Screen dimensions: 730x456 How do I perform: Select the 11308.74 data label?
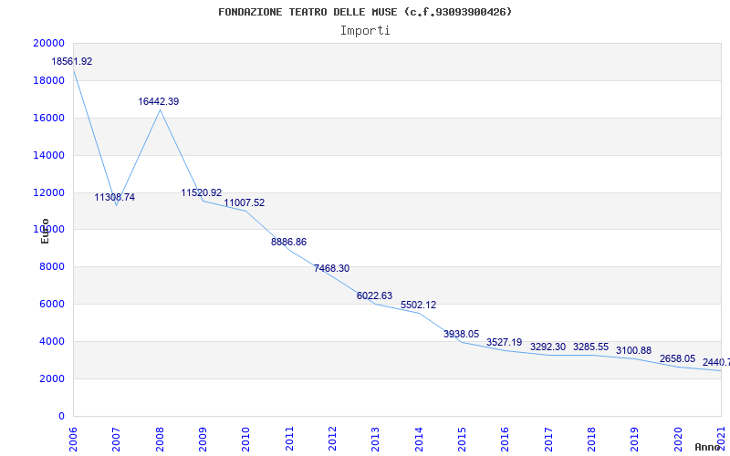[115, 197]
